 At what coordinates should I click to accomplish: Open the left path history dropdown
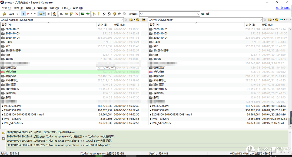(122, 20)
